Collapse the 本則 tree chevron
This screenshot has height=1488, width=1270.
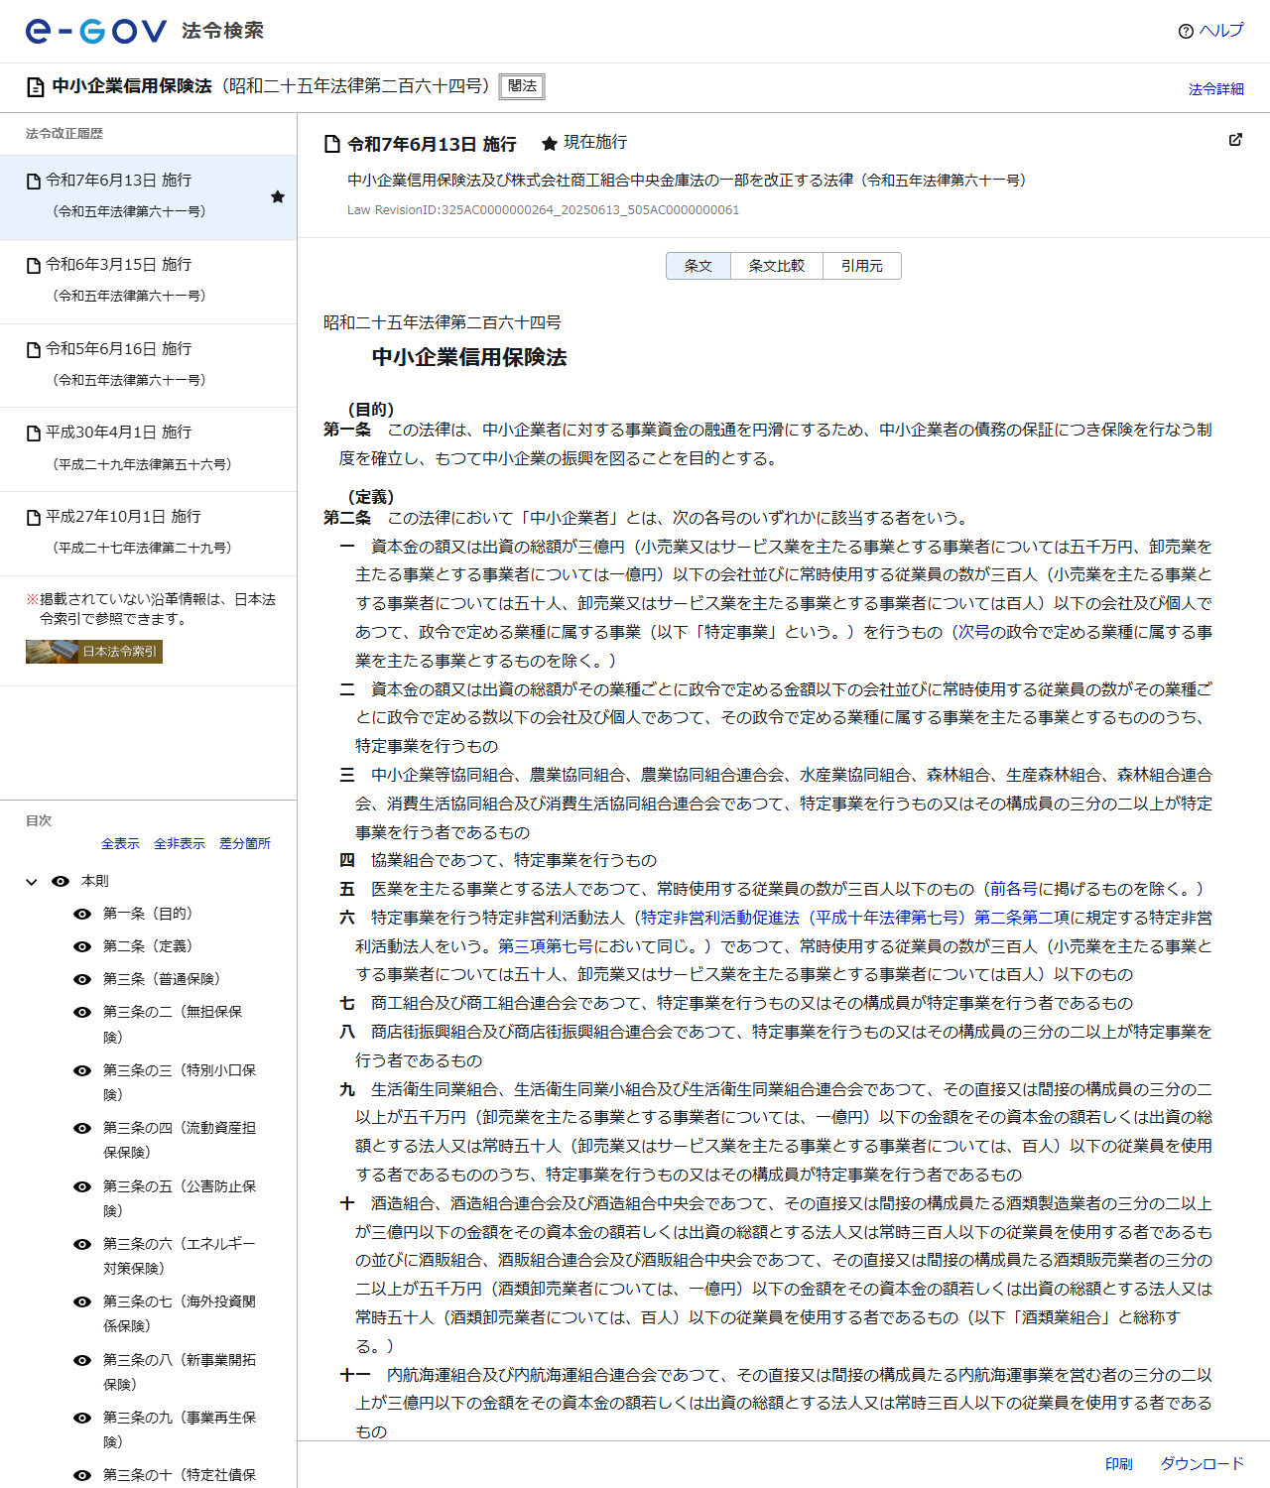32,881
